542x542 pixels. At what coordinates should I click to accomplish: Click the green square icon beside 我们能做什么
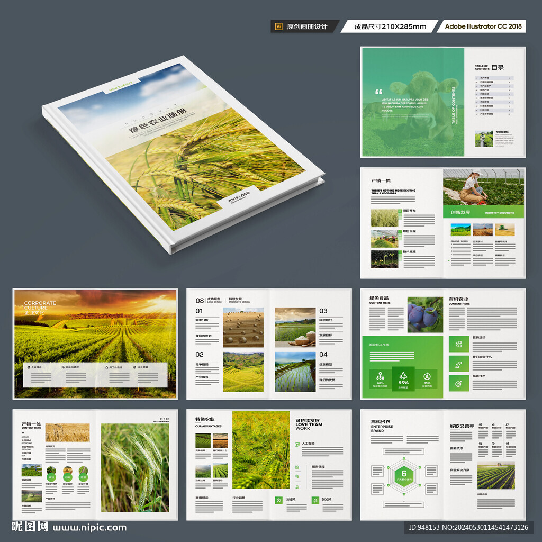(459, 364)
